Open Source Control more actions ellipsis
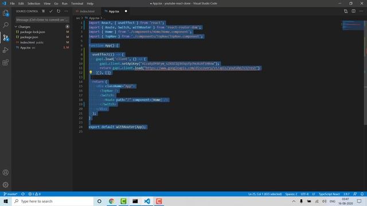The image size is (367, 206). pyautogui.click(x=67, y=11)
